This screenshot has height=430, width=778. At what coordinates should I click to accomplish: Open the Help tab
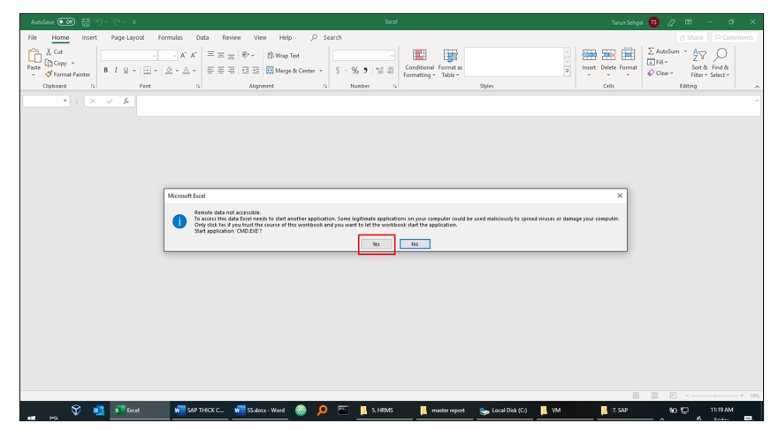[x=286, y=38]
